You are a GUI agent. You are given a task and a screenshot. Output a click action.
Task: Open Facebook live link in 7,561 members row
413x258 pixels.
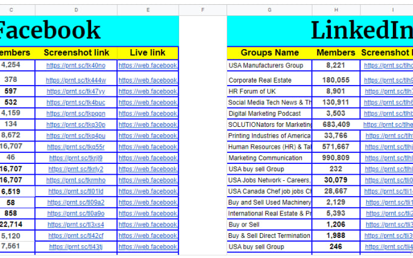coord(148,246)
